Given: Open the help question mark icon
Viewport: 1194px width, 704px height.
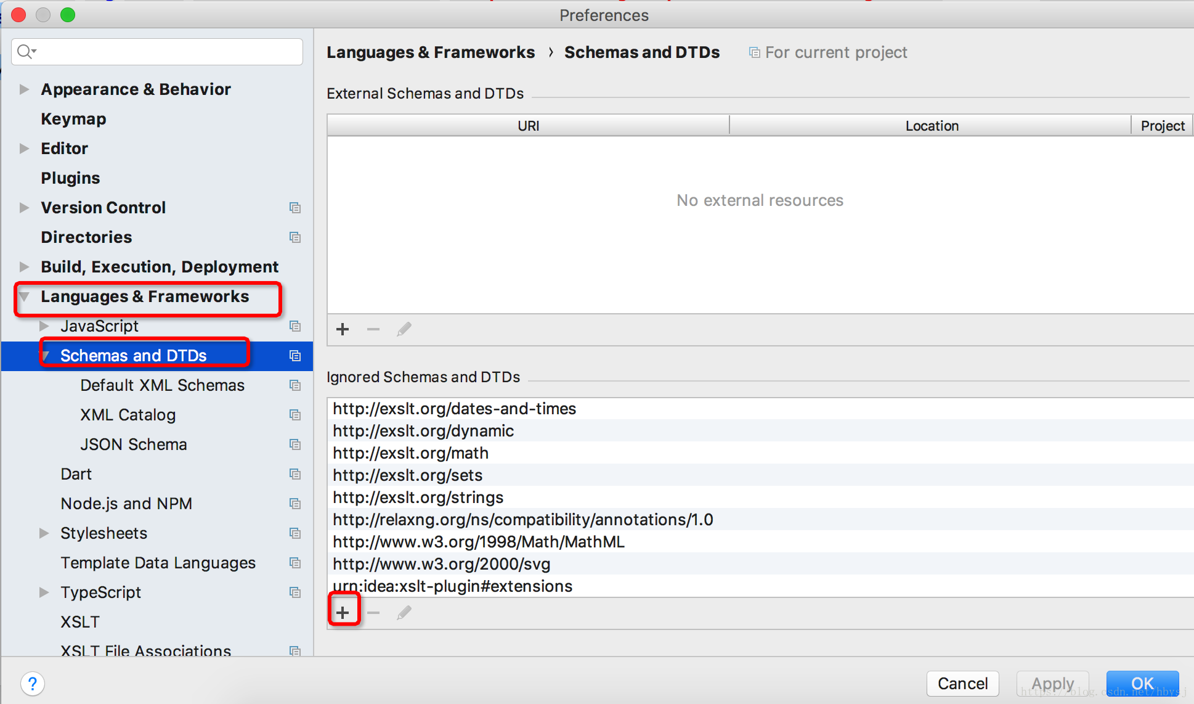Looking at the screenshot, I should pyautogui.click(x=33, y=683).
